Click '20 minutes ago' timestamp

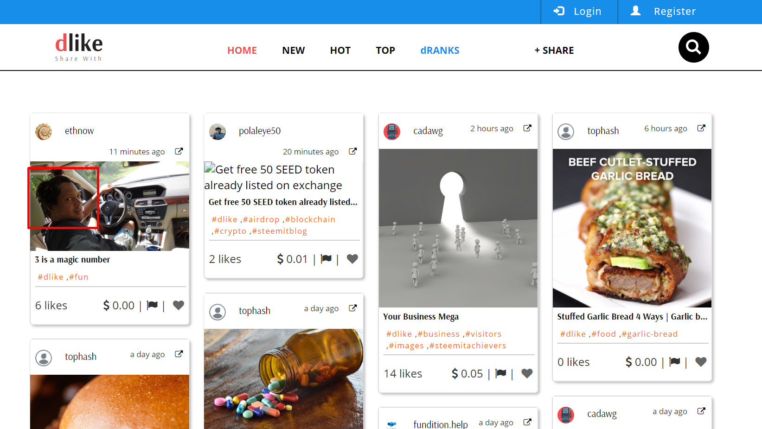(311, 152)
